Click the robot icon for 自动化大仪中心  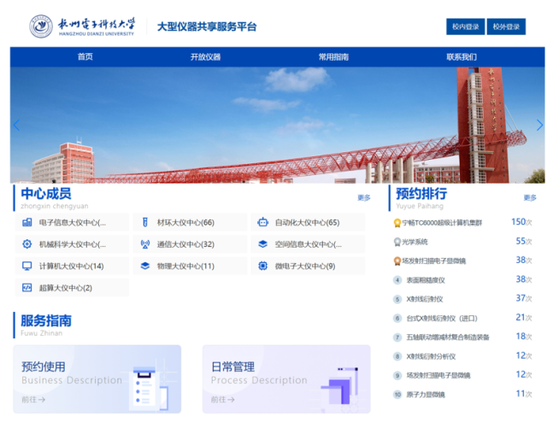pyautogui.click(x=263, y=222)
